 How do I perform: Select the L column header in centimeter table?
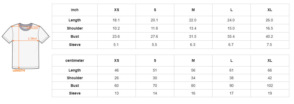coord(231,61)
